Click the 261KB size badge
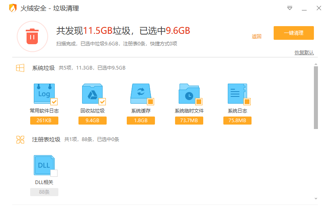The image size is (330, 217). pos(44,121)
